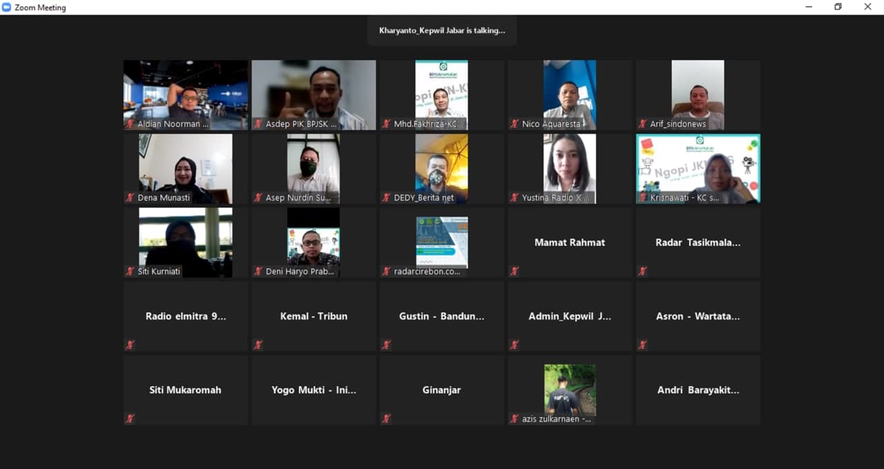This screenshot has width=884, height=469.
Task: Click muted mic icon on Kemal - Tribun tile
Action: click(258, 345)
